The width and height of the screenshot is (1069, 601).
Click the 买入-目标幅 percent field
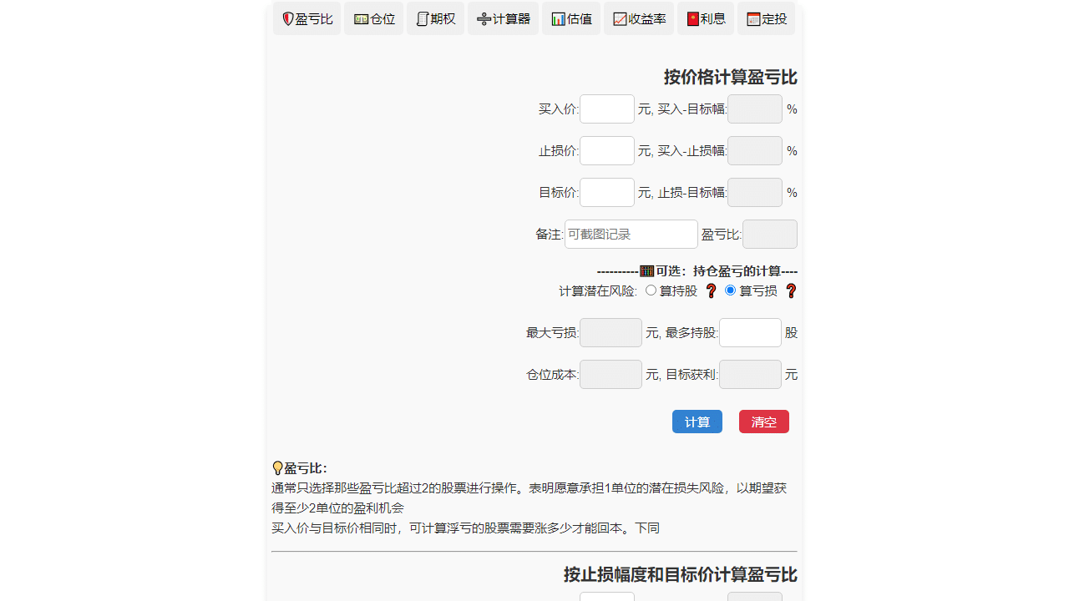coord(755,109)
